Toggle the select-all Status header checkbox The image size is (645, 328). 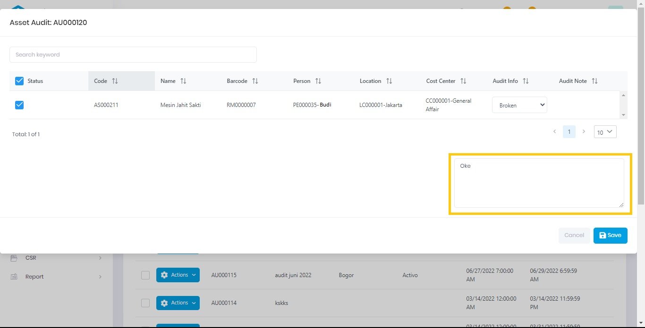(19, 81)
